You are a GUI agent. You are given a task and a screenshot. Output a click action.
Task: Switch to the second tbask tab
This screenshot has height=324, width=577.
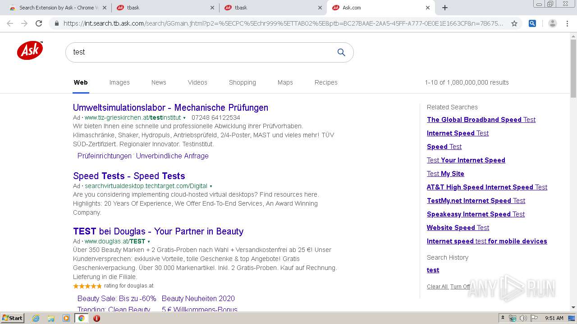(272, 8)
